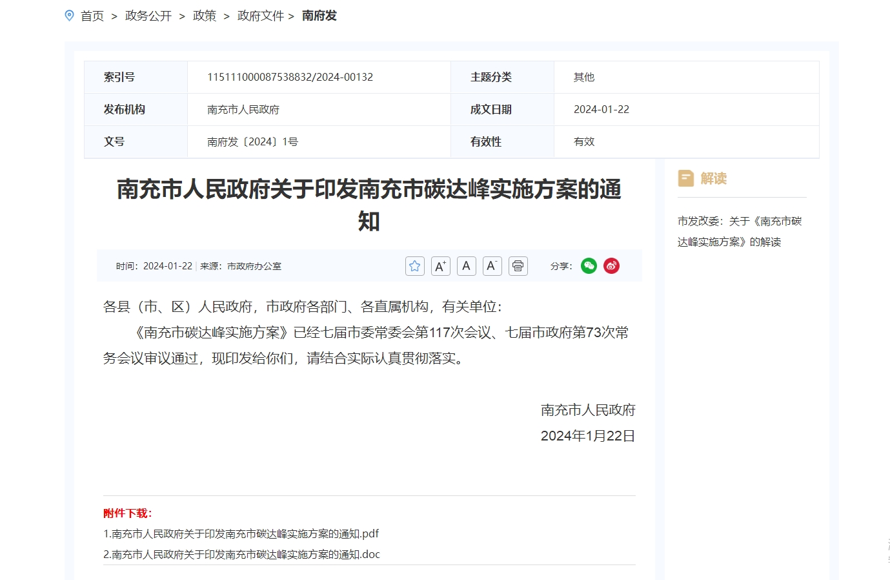
Task: Select the printer icon to print the notice
Action: coord(518,265)
